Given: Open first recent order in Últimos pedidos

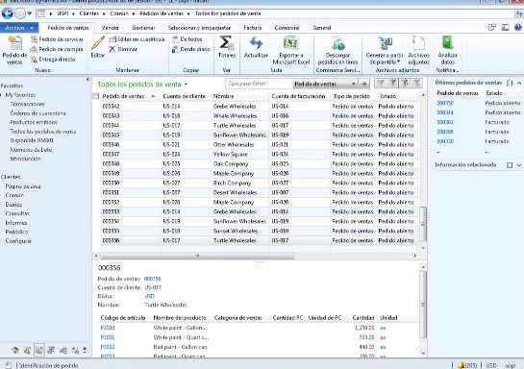Looking at the screenshot, I should 445,103.
